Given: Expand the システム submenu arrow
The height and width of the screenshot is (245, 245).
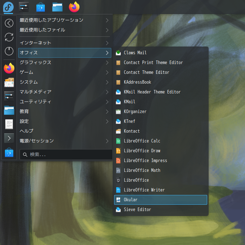Looking at the screenshot, I should (x=107, y=82).
